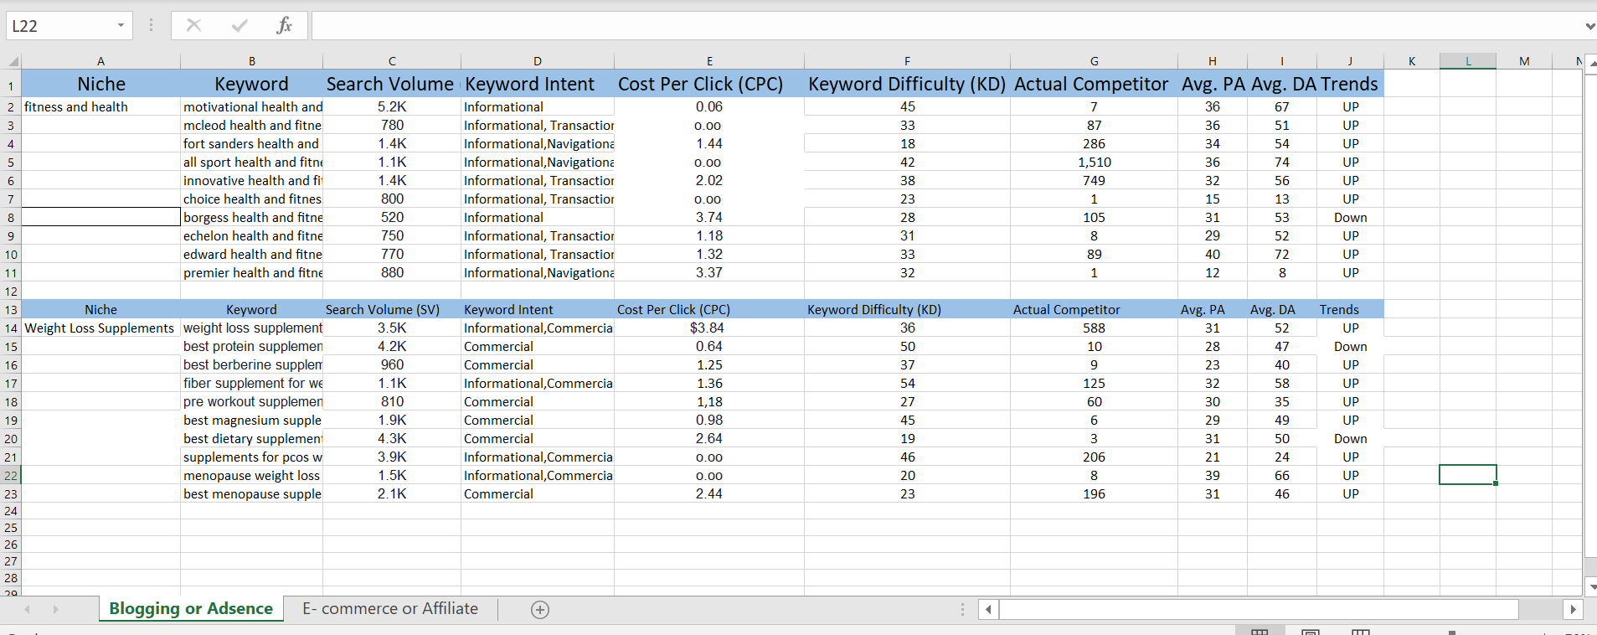Open the Name Box dropdown arrow
The height and width of the screenshot is (635, 1597).
tap(121, 25)
